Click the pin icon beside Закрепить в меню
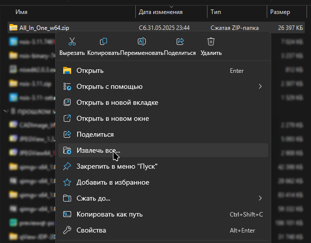Viewport: 311px width, 243px height. click(x=67, y=166)
